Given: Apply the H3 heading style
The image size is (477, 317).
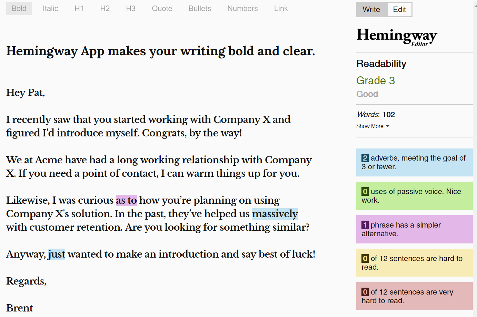Looking at the screenshot, I should 131,9.
